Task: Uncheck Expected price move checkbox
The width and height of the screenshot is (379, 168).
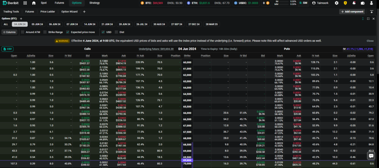Action: click(68, 32)
